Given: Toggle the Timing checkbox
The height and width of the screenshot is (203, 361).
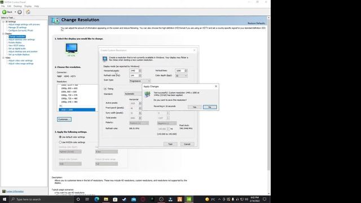Looking at the screenshot, I should click(105, 89).
